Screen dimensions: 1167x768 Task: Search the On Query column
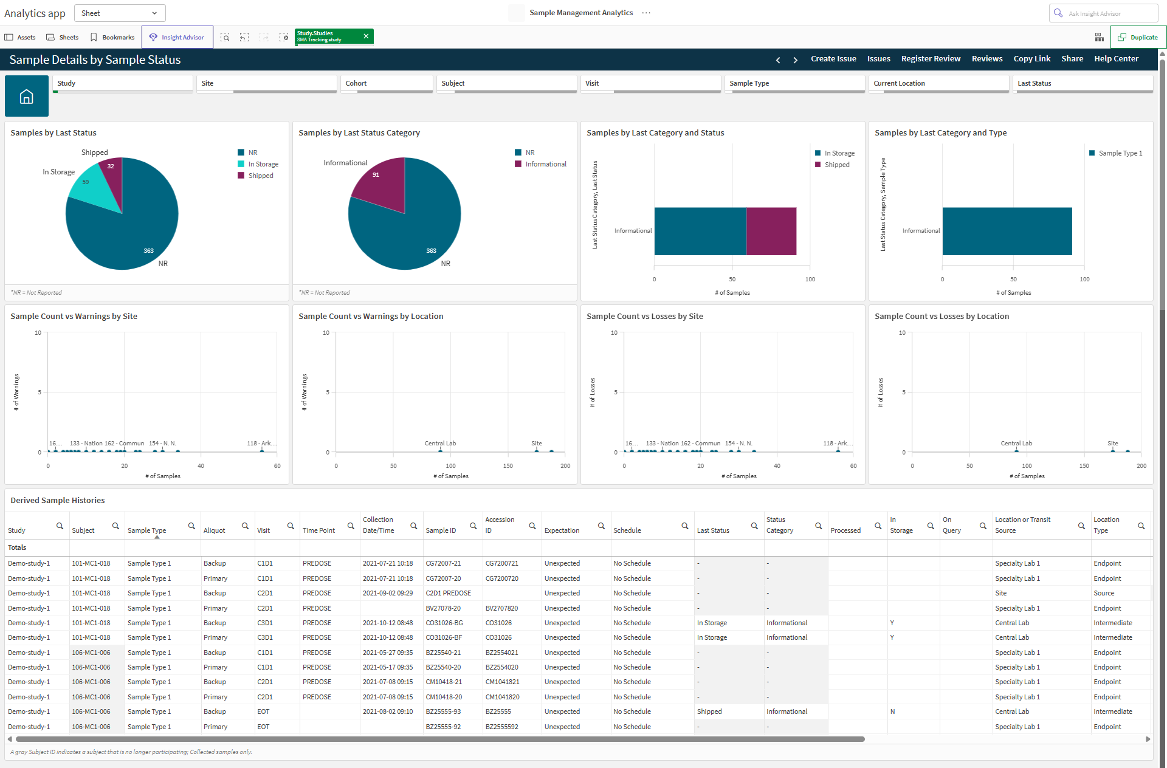[983, 526]
